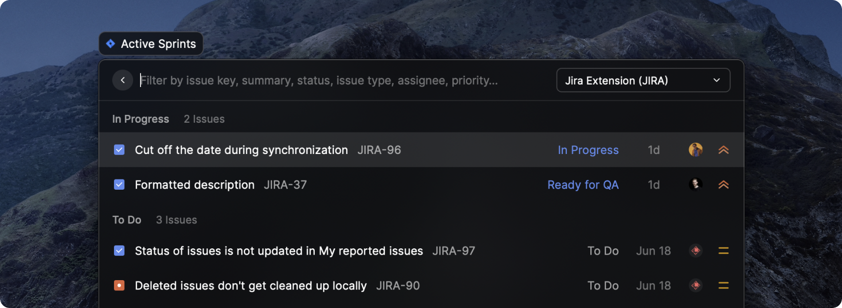Screen dimensions: 842x308
Task: Click medium priority icon on JIRA-97
Action: click(x=724, y=250)
